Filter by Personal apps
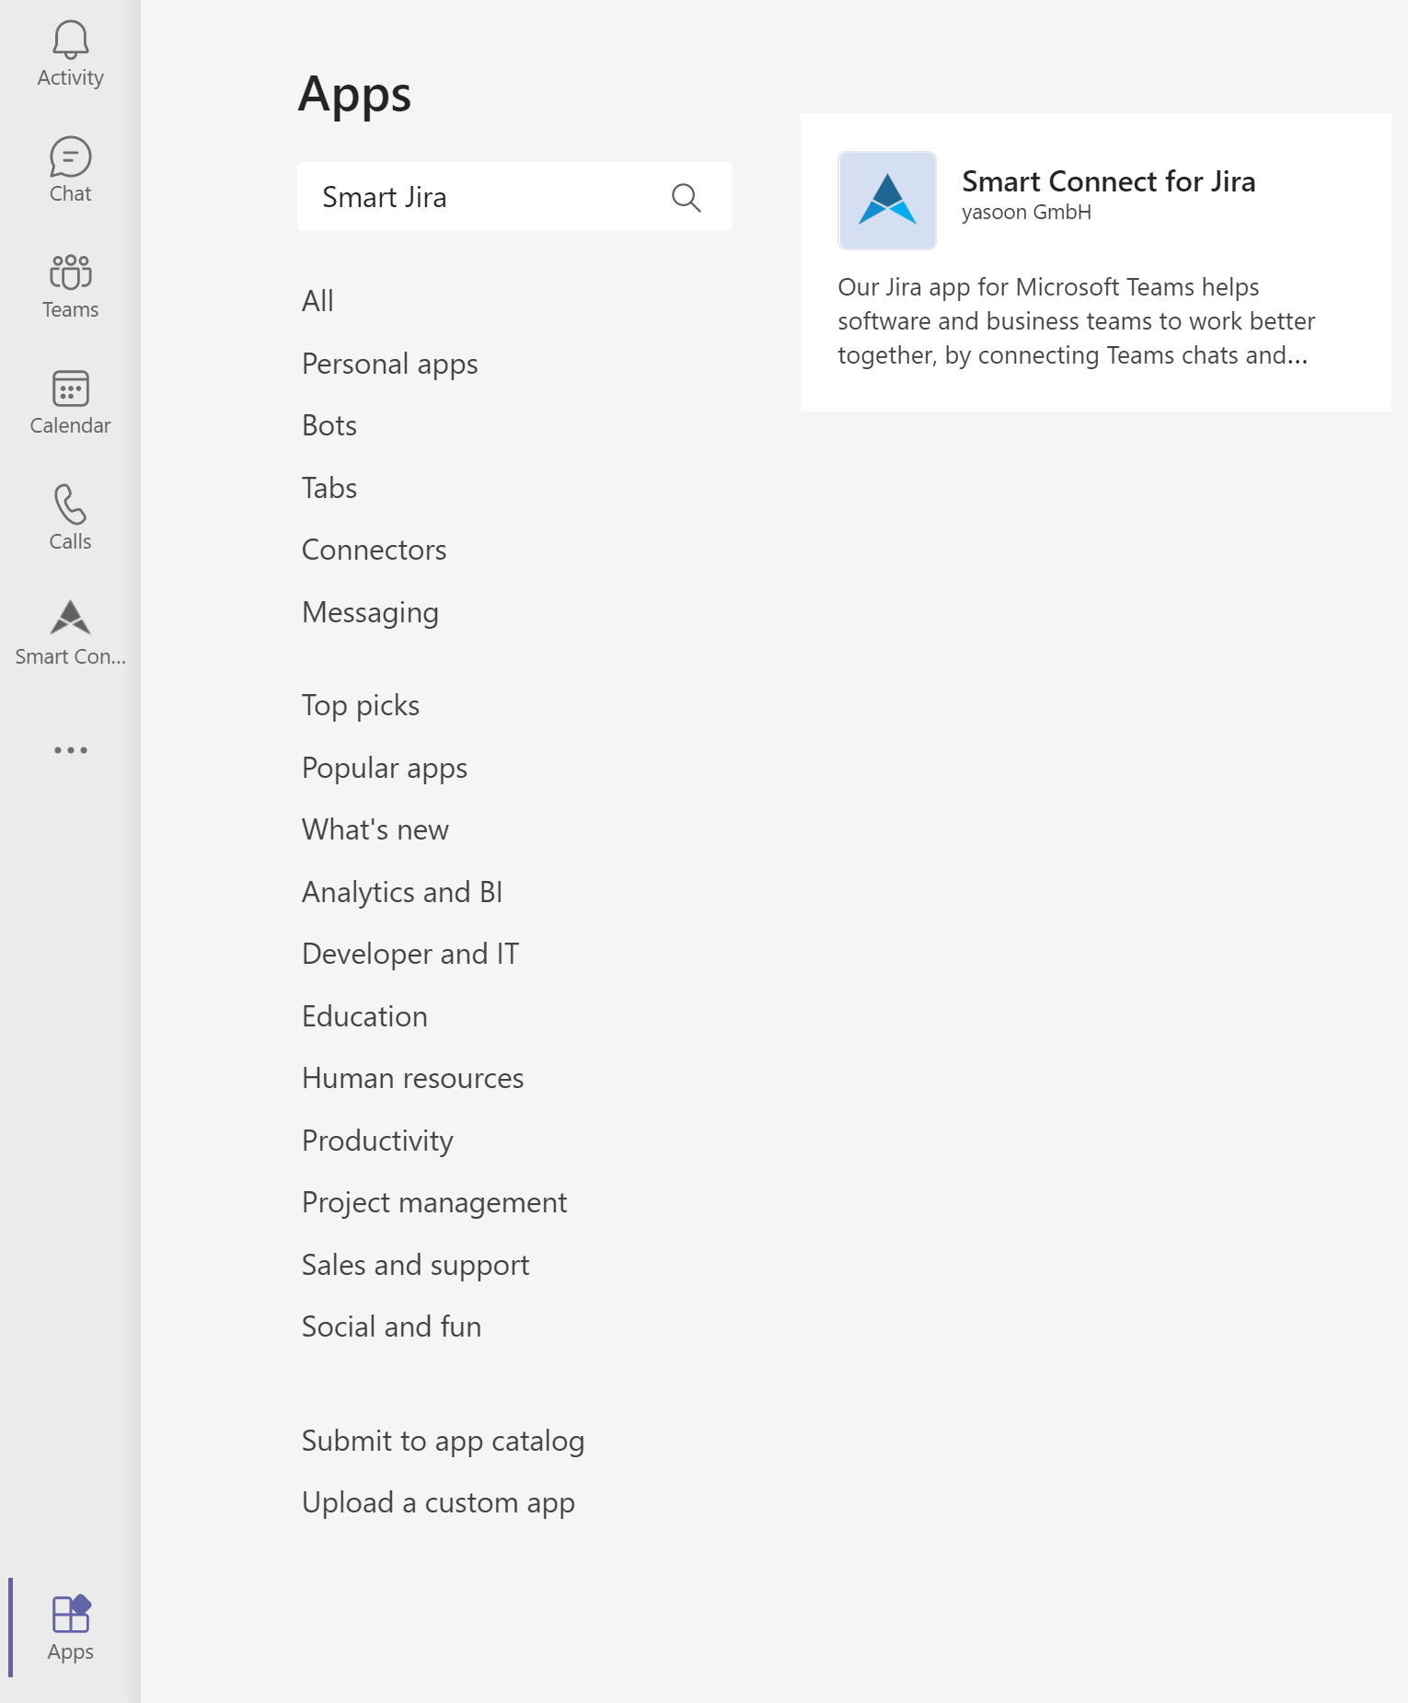1408x1703 pixels. pos(389,364)
